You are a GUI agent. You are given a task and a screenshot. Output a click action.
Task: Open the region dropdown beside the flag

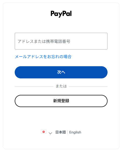click(x=50, y=133)
